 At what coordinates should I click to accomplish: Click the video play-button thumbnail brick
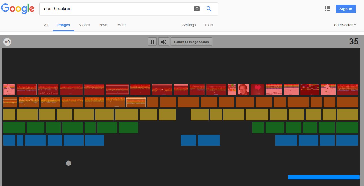162,89
